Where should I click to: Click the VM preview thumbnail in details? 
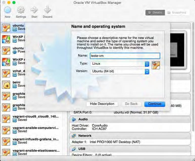[x=178, y=50]
